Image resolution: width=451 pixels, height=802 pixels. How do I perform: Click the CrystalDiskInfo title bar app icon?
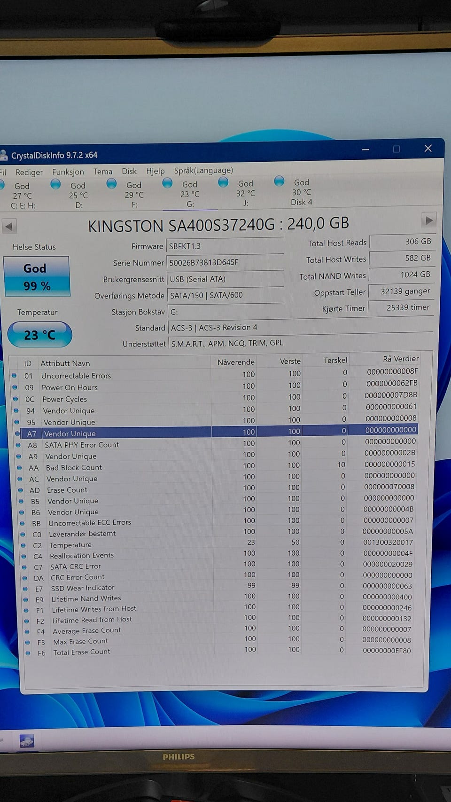coord(4,155)
